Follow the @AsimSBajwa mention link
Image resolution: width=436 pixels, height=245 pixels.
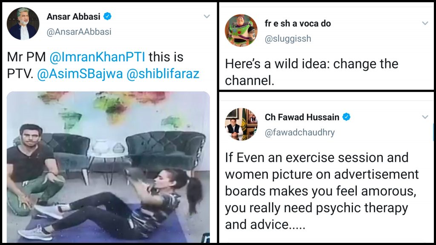80,74
